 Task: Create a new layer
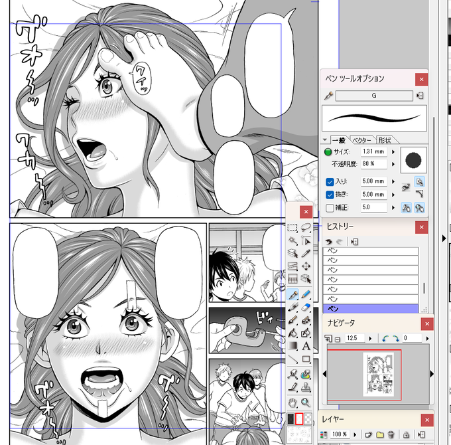369,434
